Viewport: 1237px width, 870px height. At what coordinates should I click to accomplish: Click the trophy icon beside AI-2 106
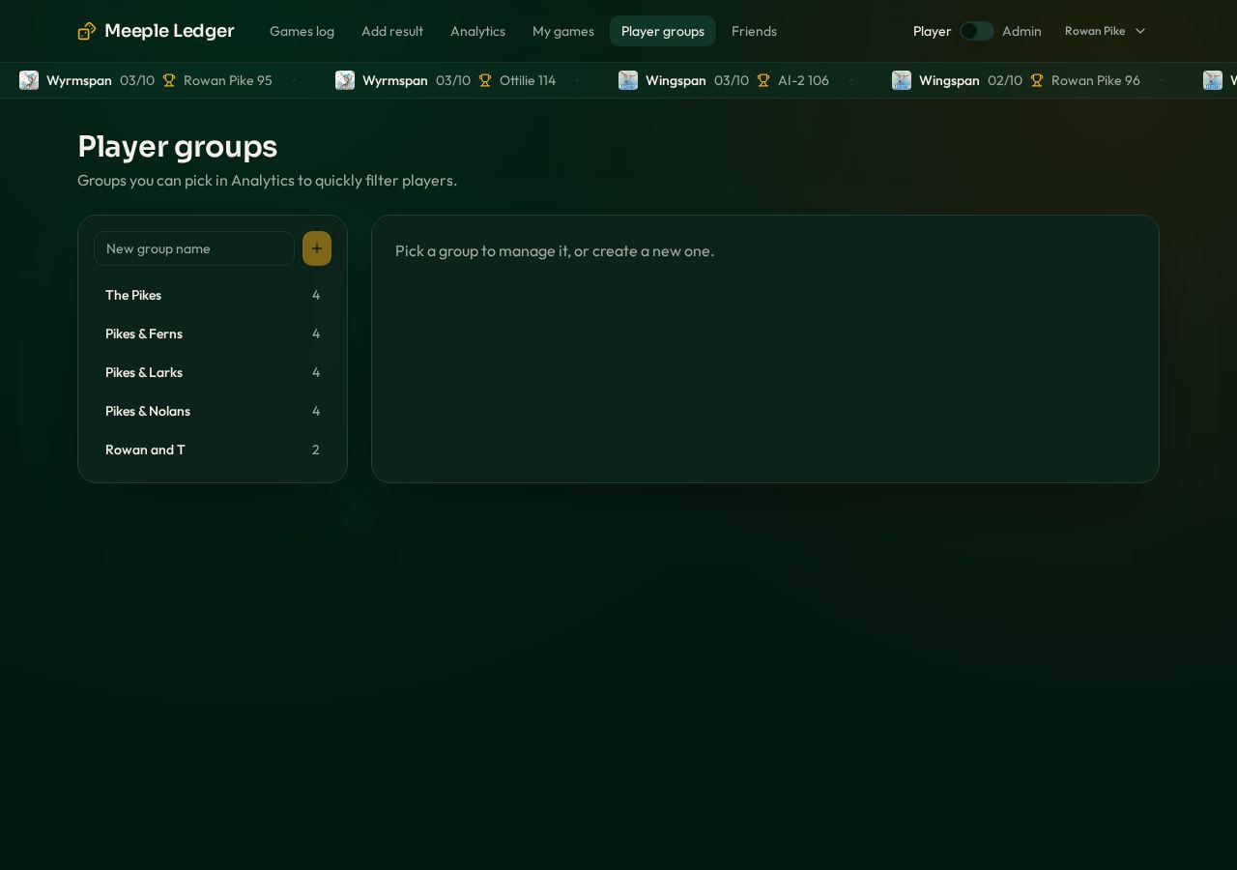point(763,80)
